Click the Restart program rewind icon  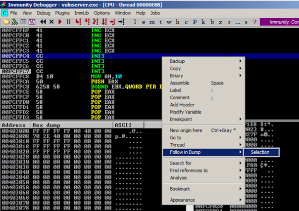tap(43, 22)
